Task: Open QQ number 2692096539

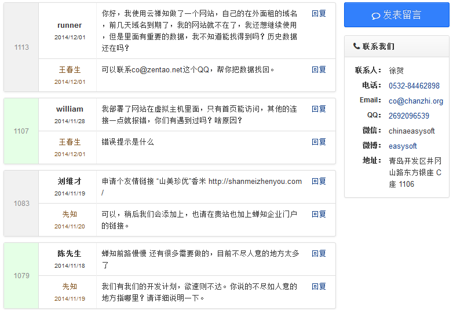Action: (409, 116)
